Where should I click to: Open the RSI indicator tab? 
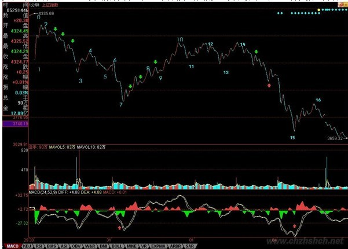tap(39, 246)
